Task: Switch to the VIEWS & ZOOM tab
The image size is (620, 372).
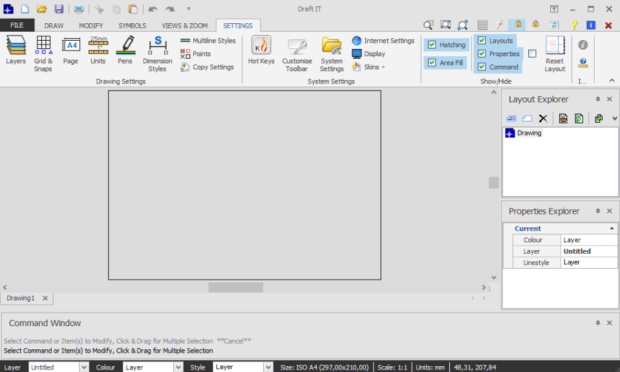Action: coord(185,26)
